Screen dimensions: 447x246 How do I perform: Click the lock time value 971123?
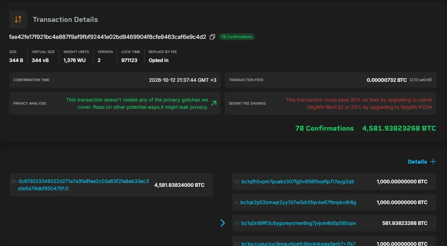pos(129,60)
